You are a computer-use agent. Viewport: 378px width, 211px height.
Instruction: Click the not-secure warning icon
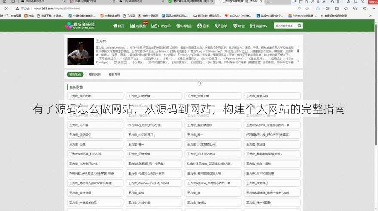(x=17, y=9)
